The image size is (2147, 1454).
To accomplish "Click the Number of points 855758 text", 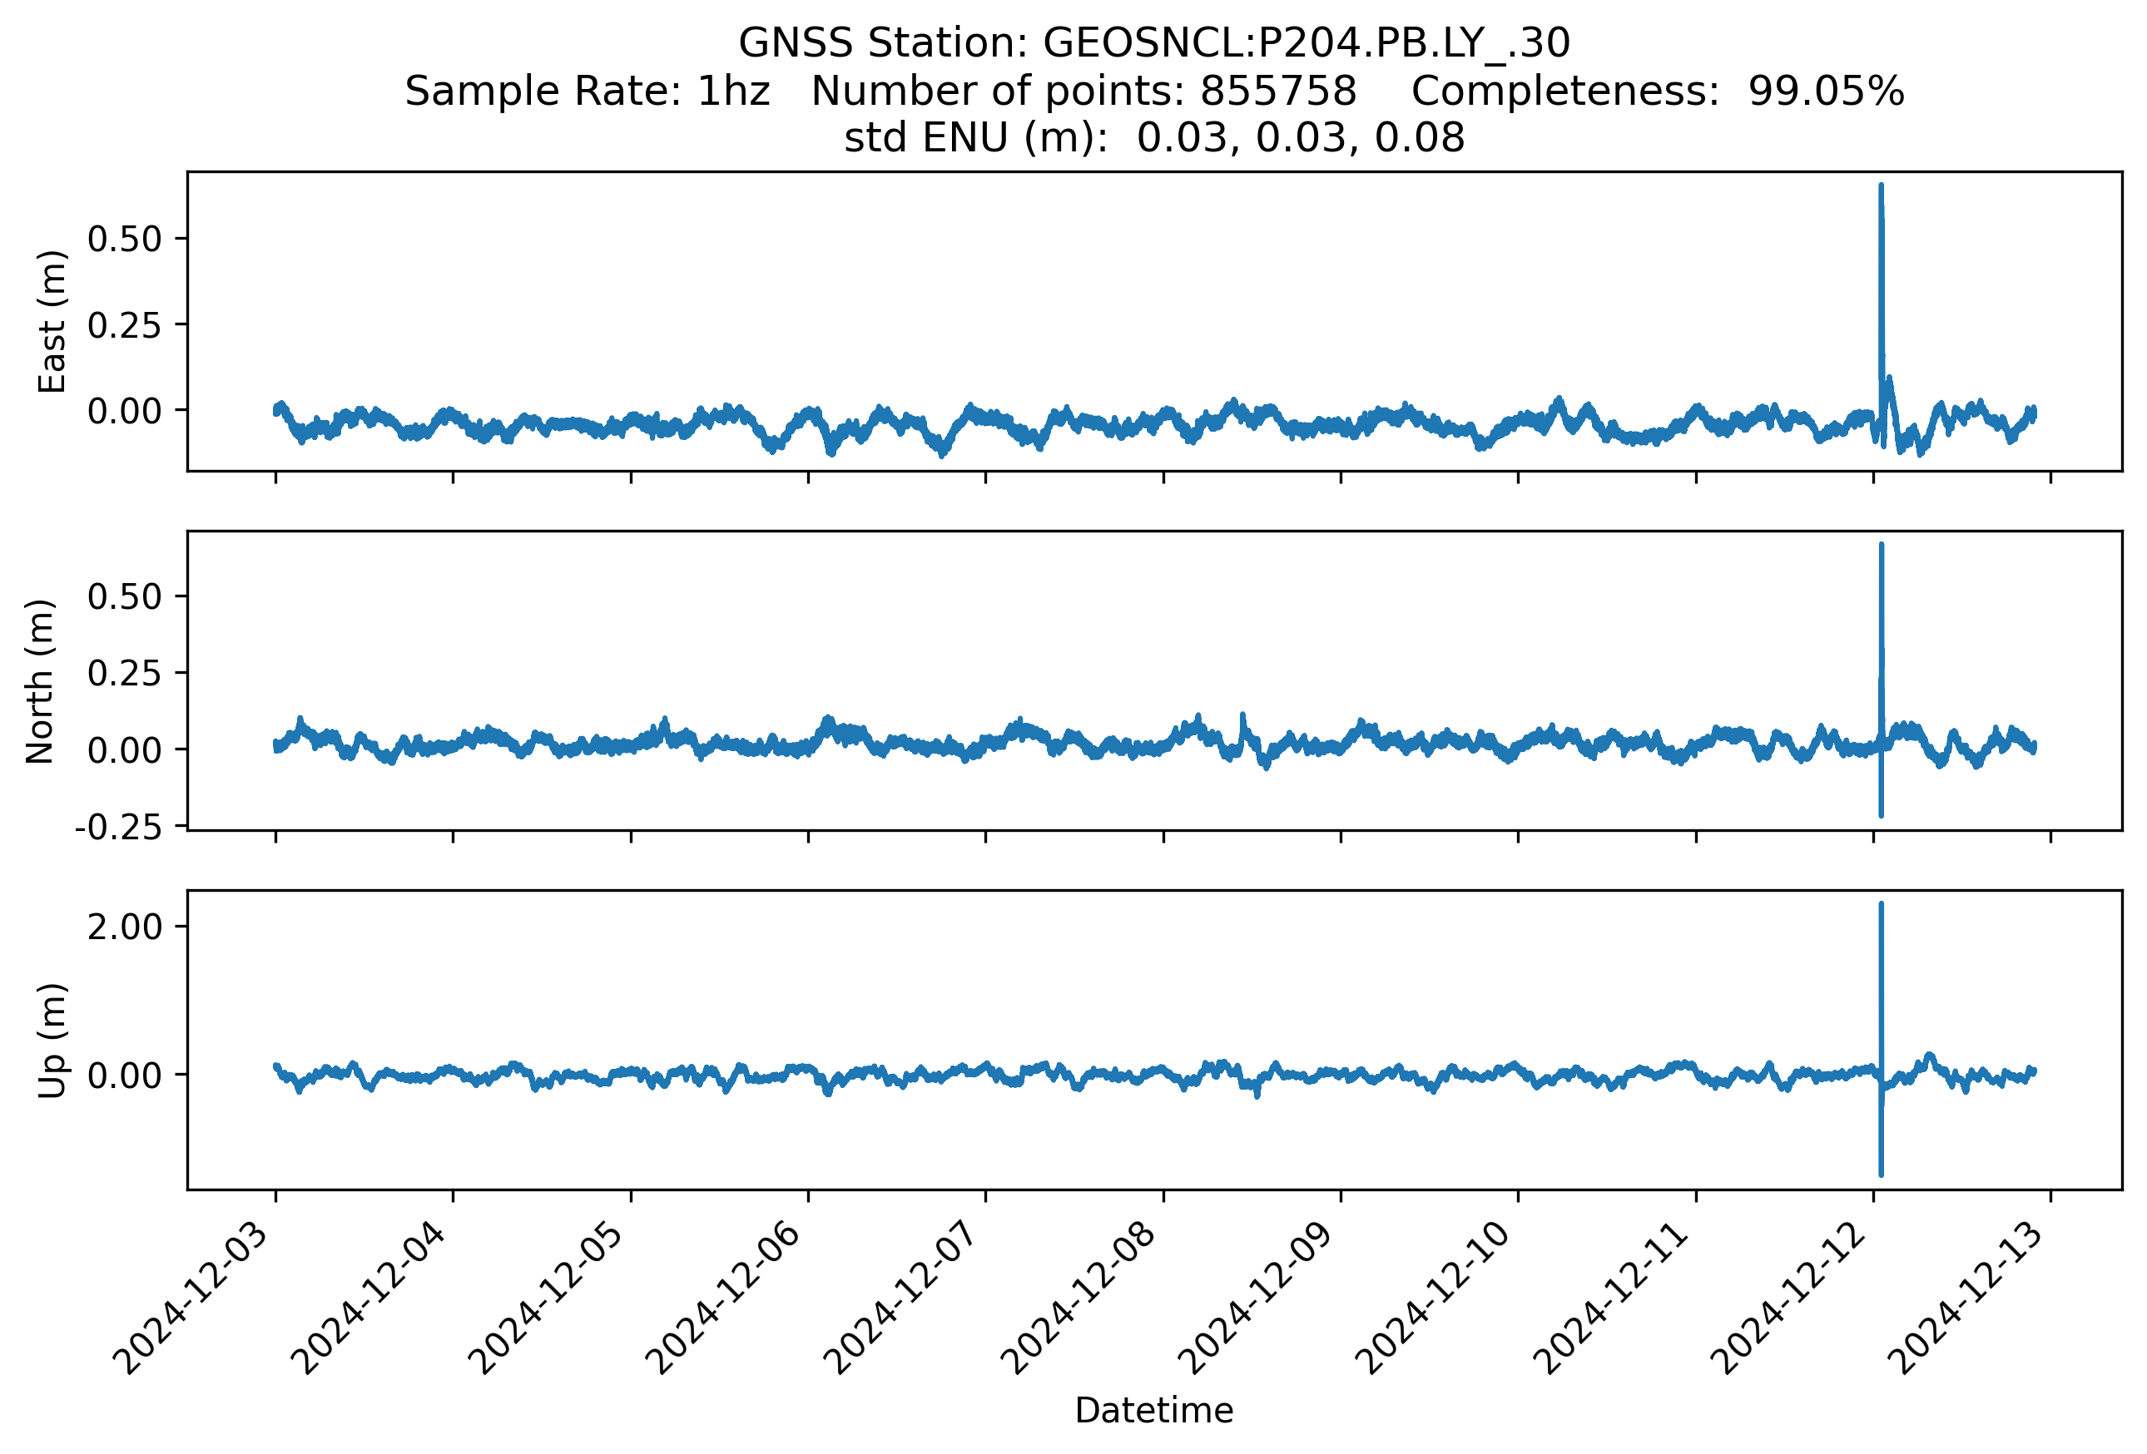I will 1083,91.
